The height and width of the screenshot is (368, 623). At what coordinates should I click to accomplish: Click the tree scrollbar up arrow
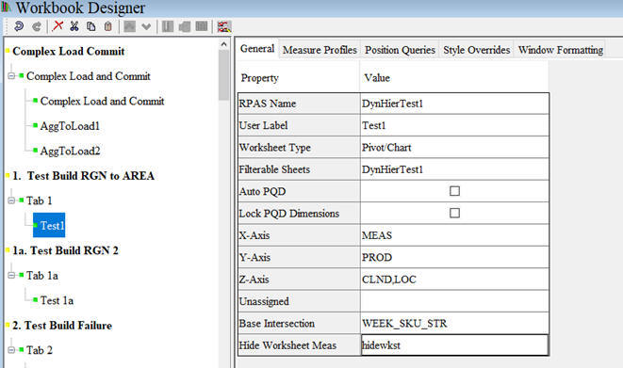tap(223, 44)
